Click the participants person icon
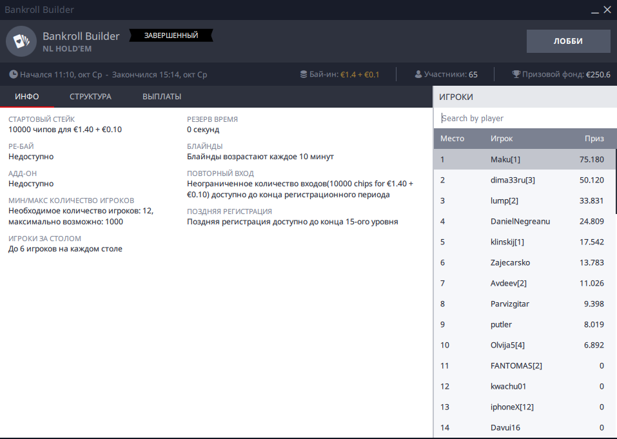This screenshot has width=617, height=439. click(418, 74)
